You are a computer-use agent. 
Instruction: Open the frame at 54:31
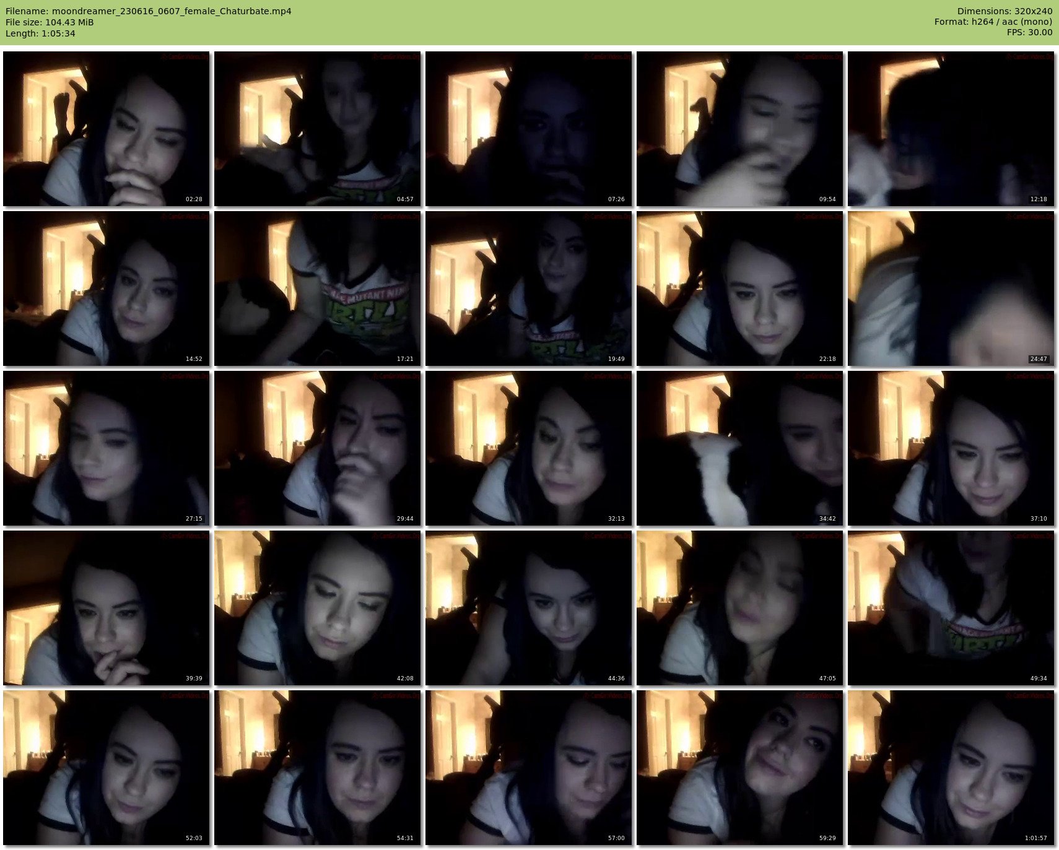[x=318, y=768]
